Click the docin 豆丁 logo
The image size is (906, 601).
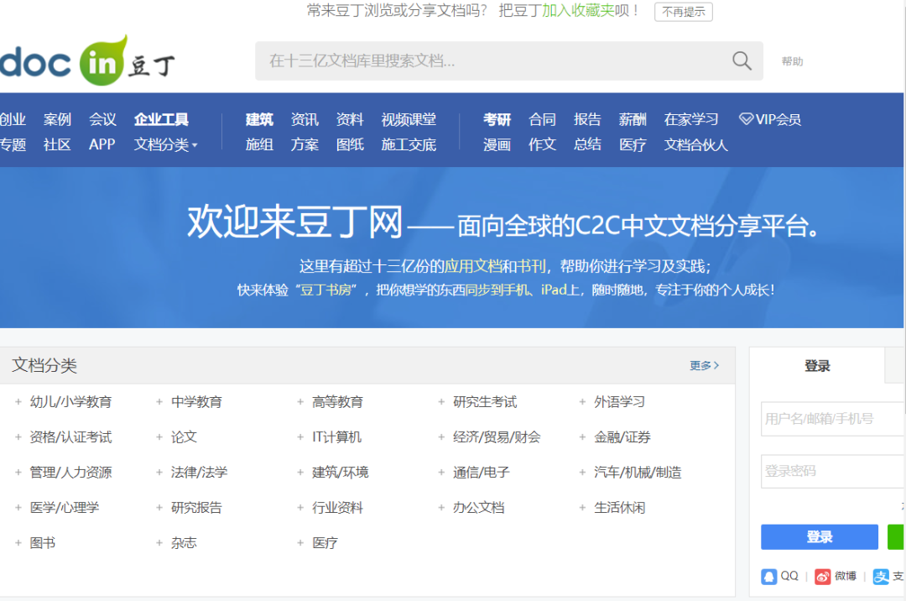[87, 60]
